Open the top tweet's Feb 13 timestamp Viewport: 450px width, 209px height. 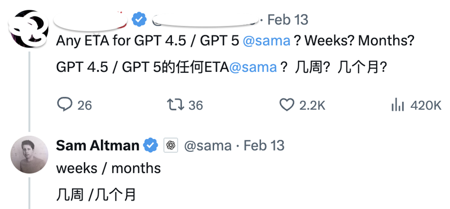point(288,20)
